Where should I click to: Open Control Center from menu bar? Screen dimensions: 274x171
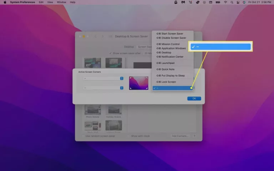tap(238, 2)
